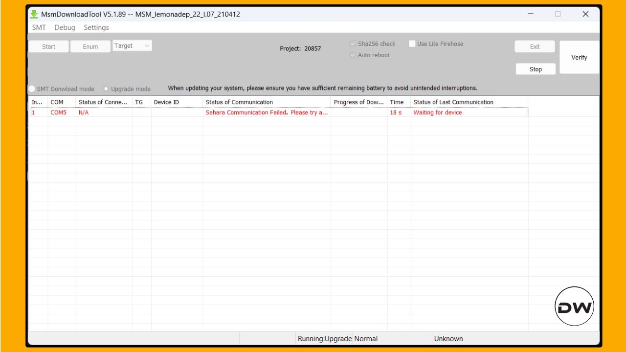This screenshot has width=626, height=352.
Task: Click the Status of Last Communication header
Action: click(469, 102)
